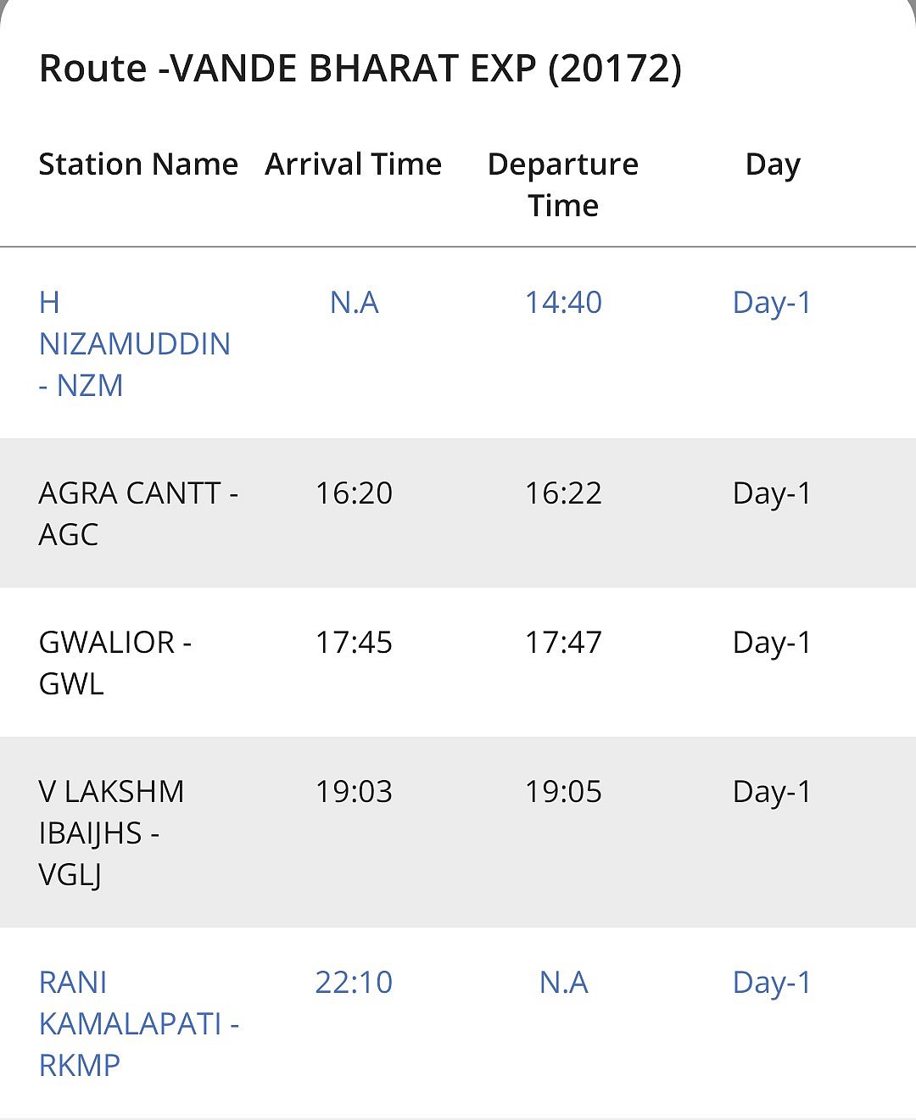
Task: Select the RANI KAMALAPATI - RKMP station
Action: pyautogui.click(x=138, y=1023)
